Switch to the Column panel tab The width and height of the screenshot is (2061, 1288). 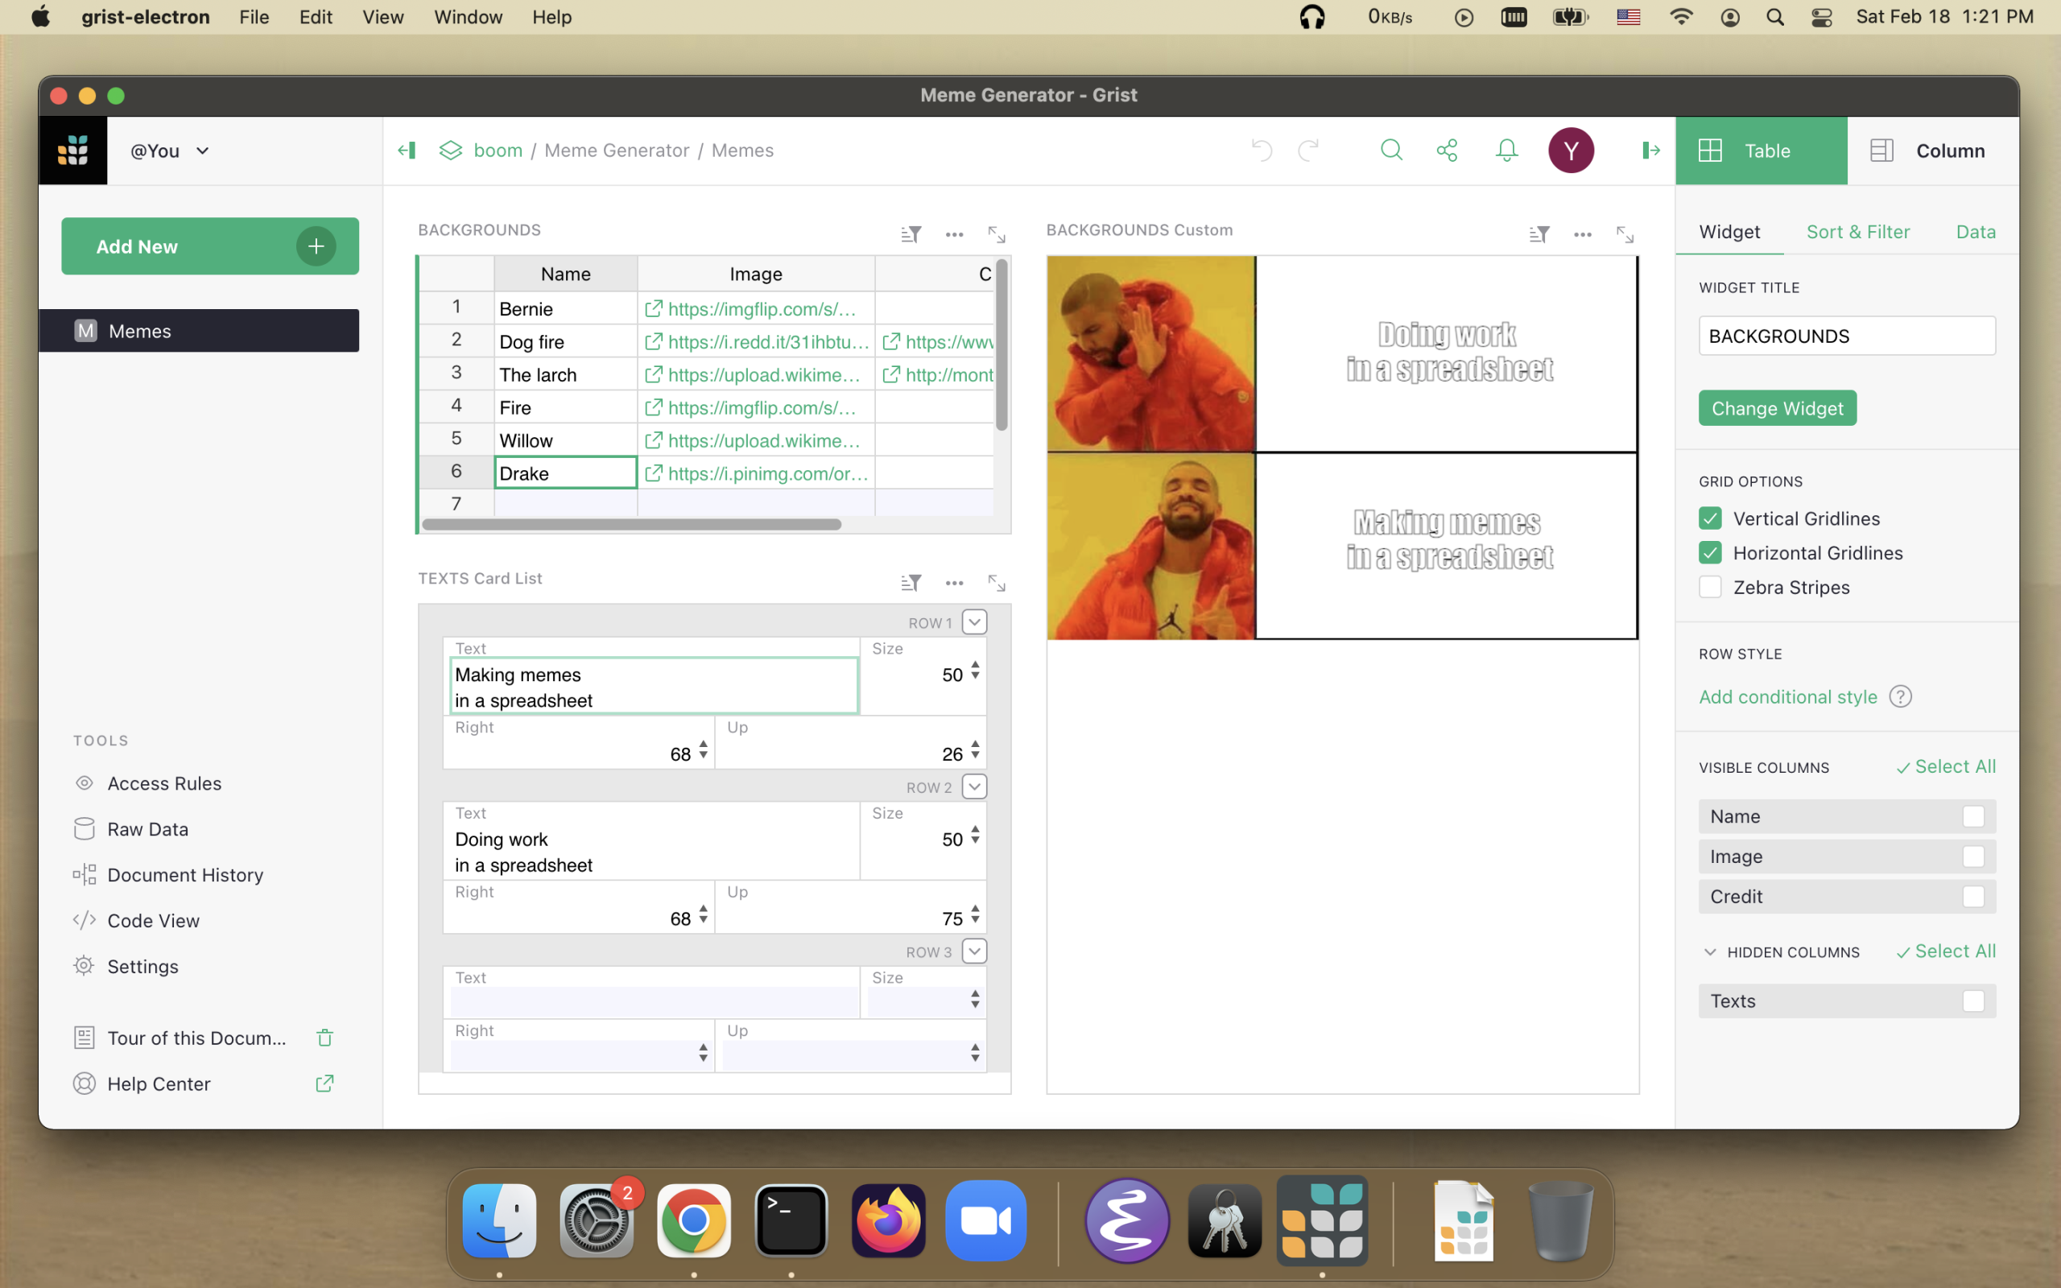(x=1932, y=151)
